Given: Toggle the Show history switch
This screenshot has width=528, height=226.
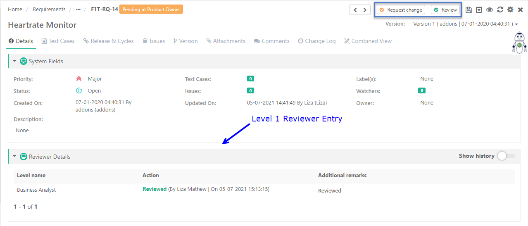Looking at the screenshot, I should (x=506, y=156).
